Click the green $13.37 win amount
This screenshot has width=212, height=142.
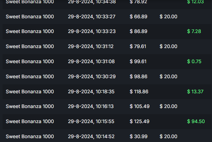[x=195, y=92]
